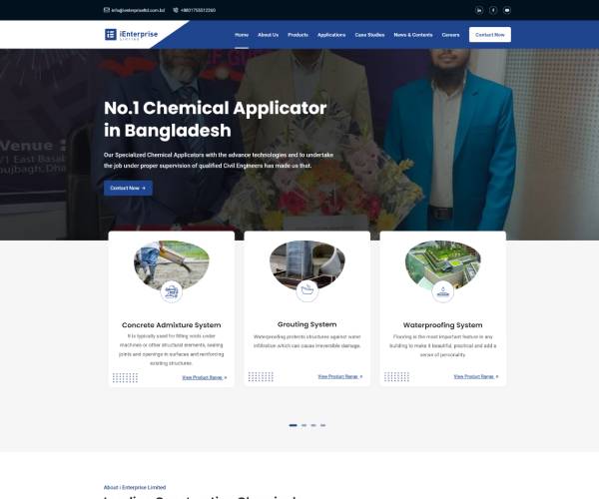Click the blue Contact Now hero button
The width and height of the screenshot is (599, 499).
pos(128,189)
